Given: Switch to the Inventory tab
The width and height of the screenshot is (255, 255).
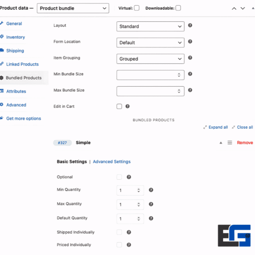Looking at the screenshot, I should point(15,37).
